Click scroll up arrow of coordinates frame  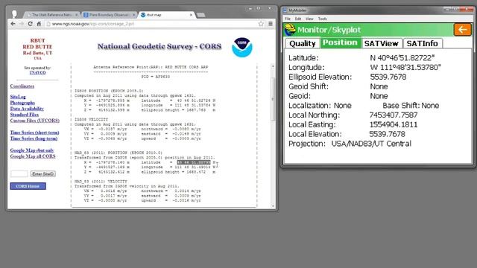point(273,66)
